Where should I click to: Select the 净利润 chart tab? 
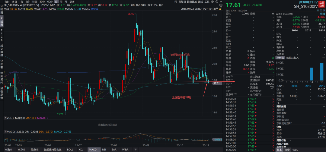(x=280, y=58)
